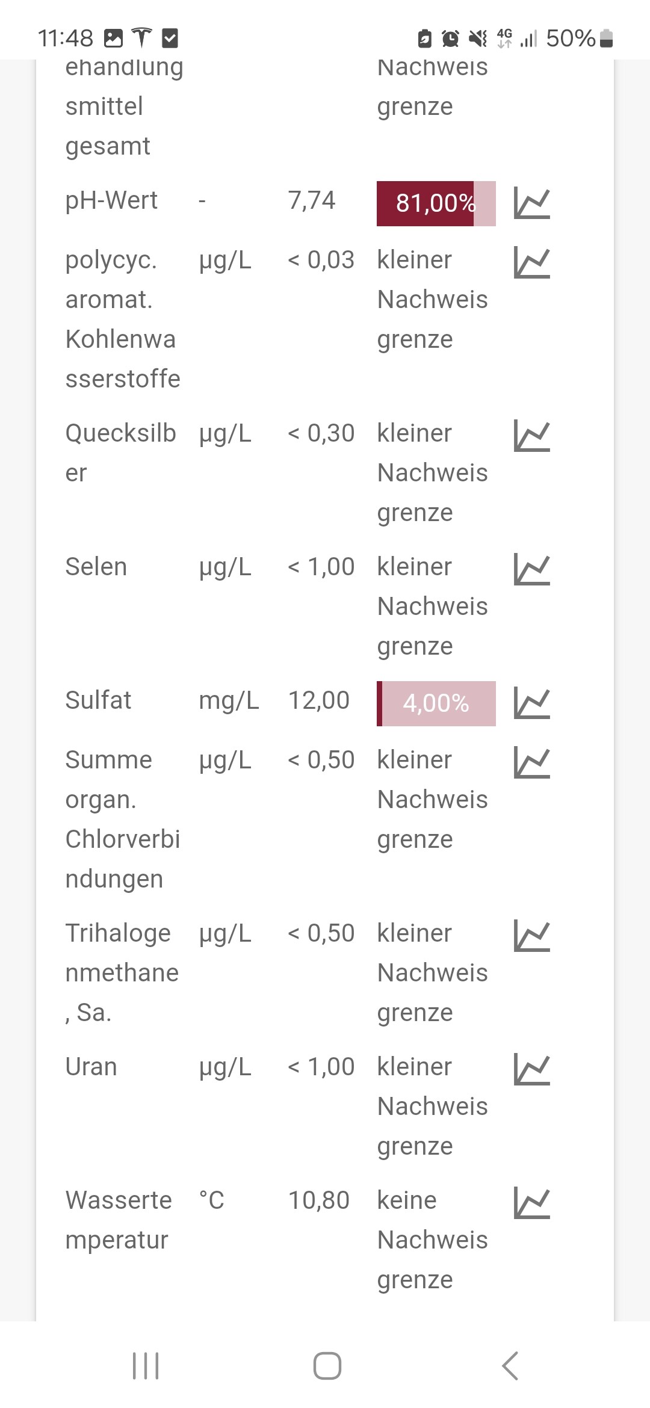Show chart for Summe organ. Chlorverbindungen
The width and height of the screenshot is (650, 1408).
[532, 763]
